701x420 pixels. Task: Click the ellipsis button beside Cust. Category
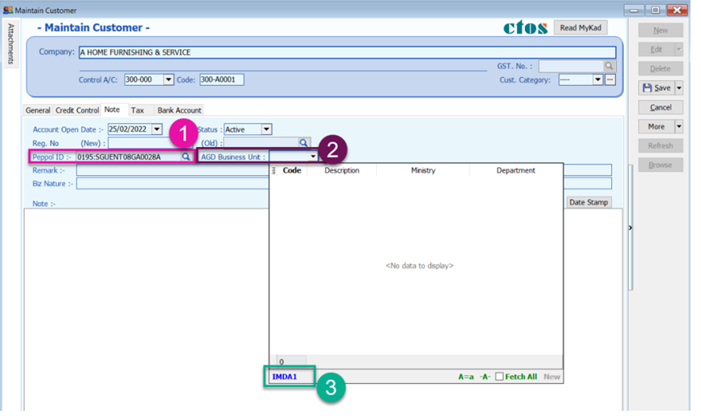pyautogui.click(x=610, y=80)
